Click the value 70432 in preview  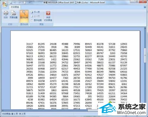pos(124,100)
